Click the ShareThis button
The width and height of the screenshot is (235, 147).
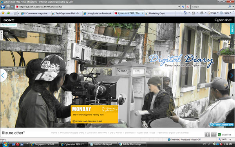coord(225,135)
